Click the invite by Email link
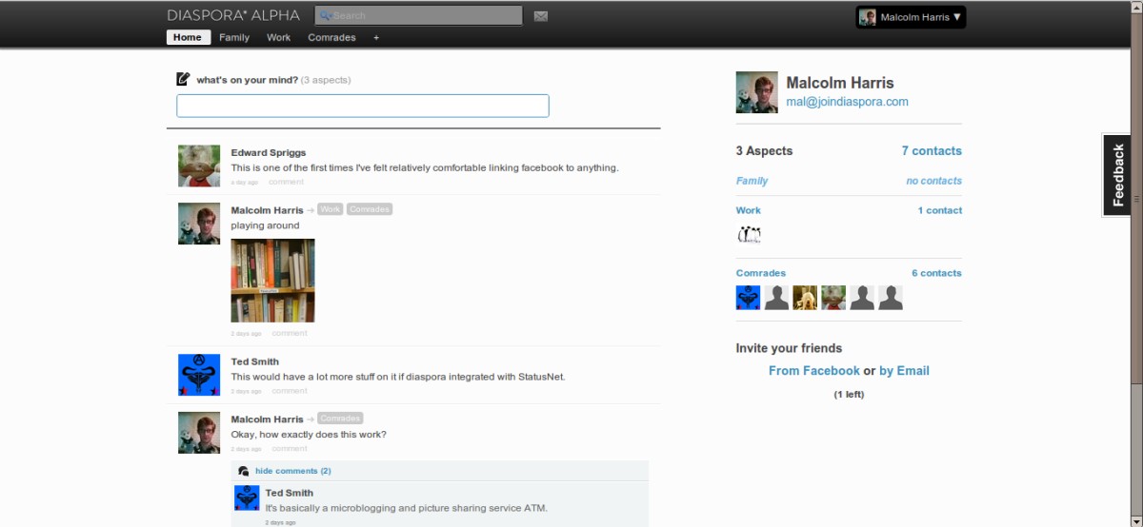Viewport: 1143px width, 527px height. point(904,371)
